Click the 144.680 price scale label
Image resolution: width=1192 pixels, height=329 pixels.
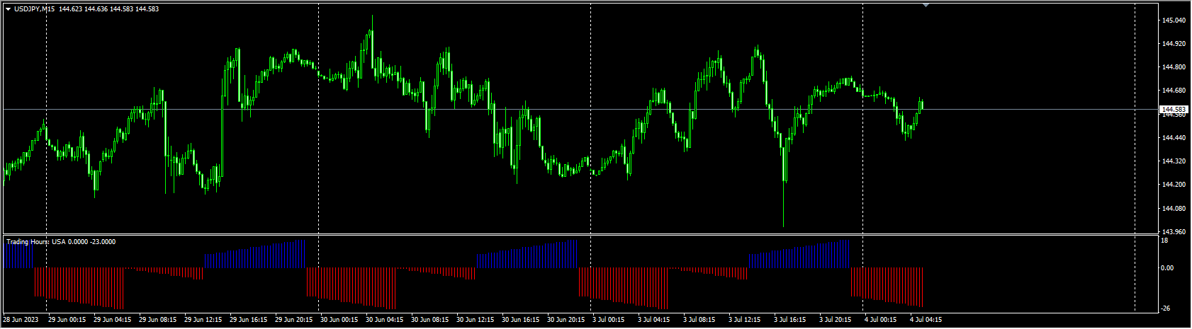coord(1174,91)
